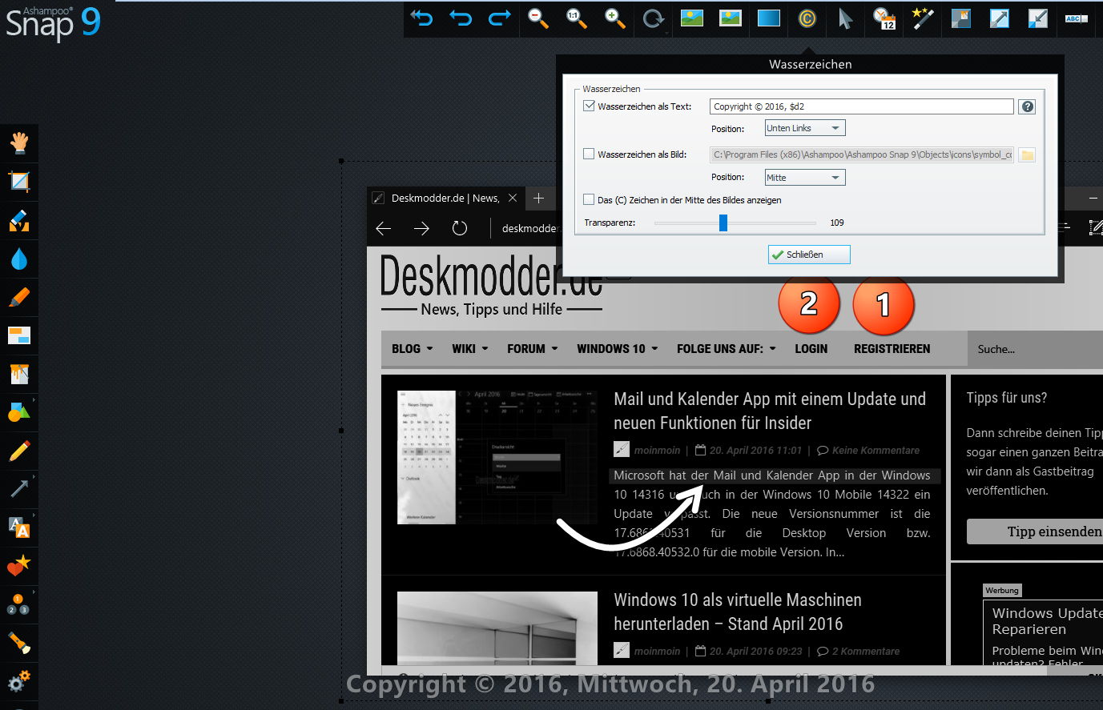This screenshot has width=1103, height=710.
Task: Uncheck Wasserzeichen als Text
Action: (590, 106)
